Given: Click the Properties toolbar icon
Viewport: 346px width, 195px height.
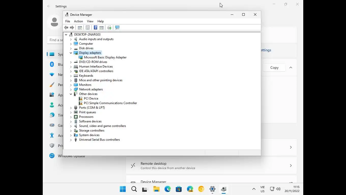Looking at the screenshot, I should pos(88,27).
